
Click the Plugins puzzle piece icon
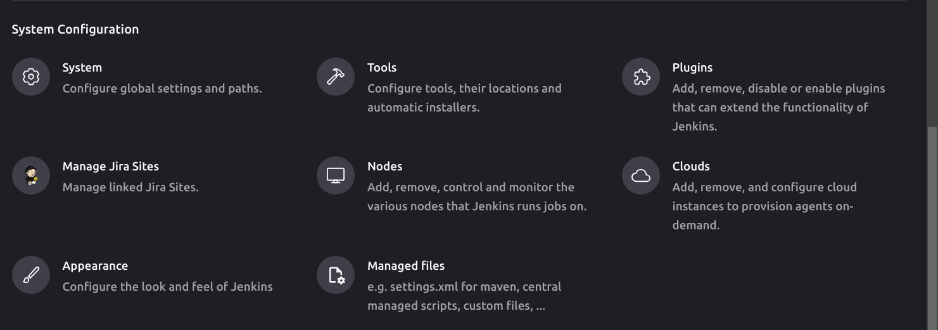click(x=641, y=77)
